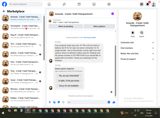The image size is (160, 118).
Task: Open Andres conversation in chat list
Action: [21, 54]
